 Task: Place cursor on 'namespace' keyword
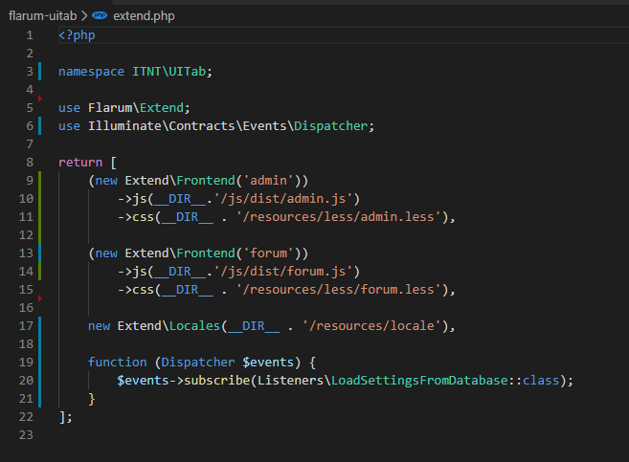[x=92, y=72]
